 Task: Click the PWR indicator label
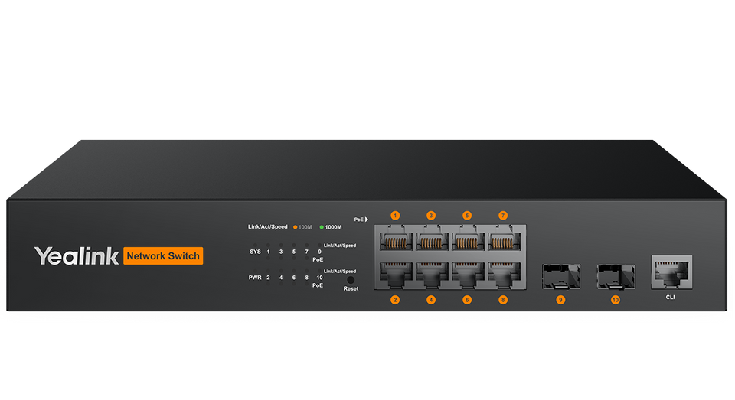pos(255,278)
